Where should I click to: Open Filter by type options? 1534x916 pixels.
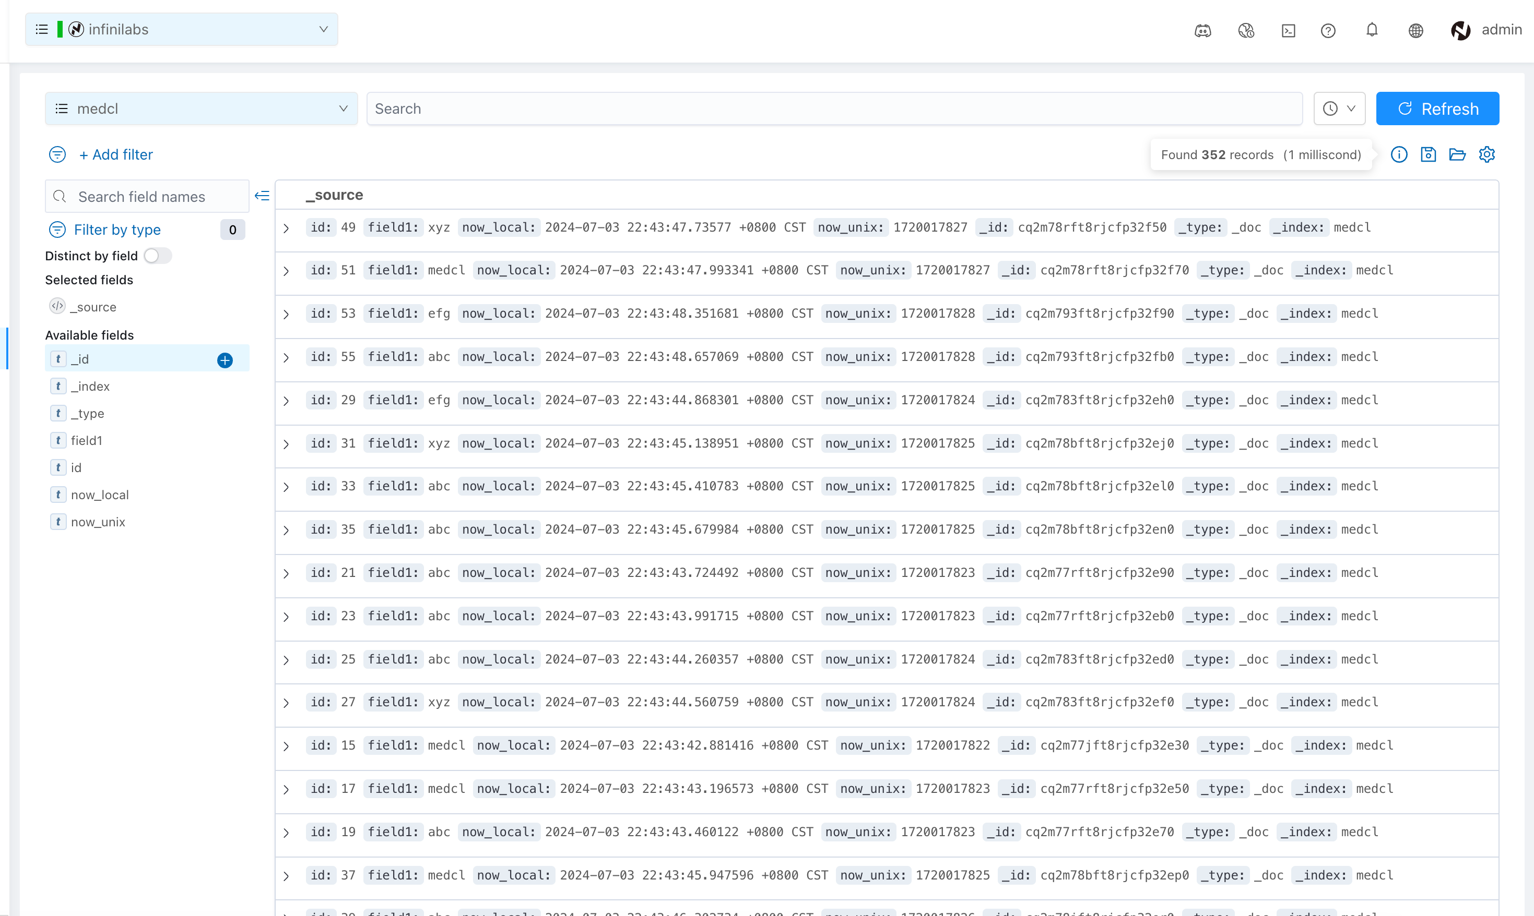[x=117, y=230]
